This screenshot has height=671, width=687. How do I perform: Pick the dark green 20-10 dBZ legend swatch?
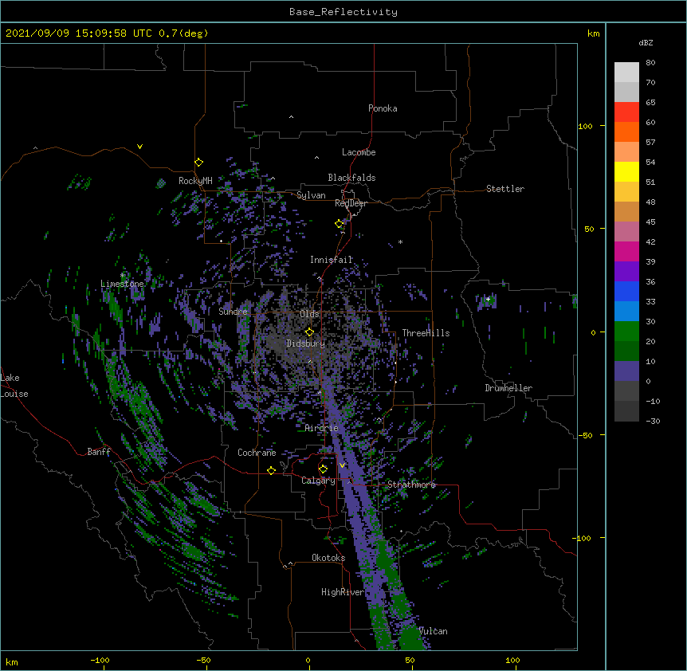point(626,351)
